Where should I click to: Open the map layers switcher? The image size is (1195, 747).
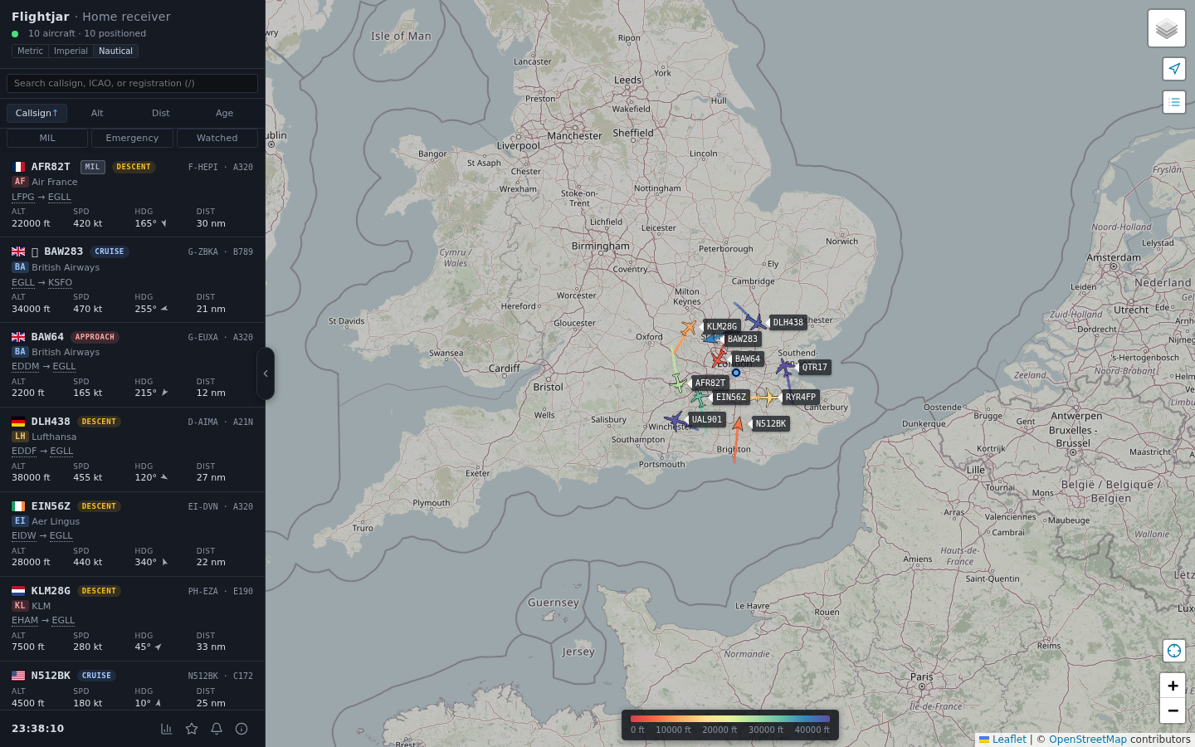click(1166, 27)
